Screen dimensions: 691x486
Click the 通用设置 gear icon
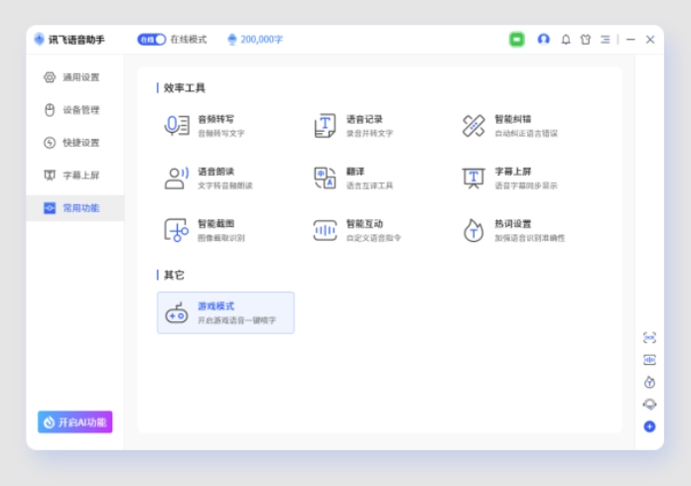pyautogui.click(x=50, y=77)
